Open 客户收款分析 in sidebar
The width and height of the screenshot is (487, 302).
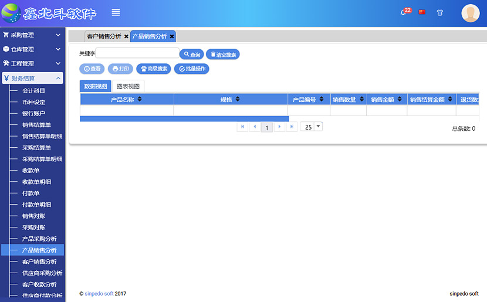[x=39, y=284]
